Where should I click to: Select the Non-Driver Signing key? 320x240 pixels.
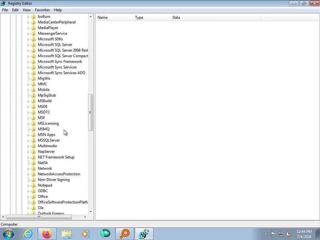[x=54, y=180]
